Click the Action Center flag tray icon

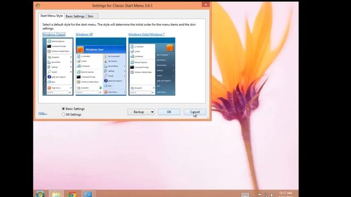click(259, 195)
